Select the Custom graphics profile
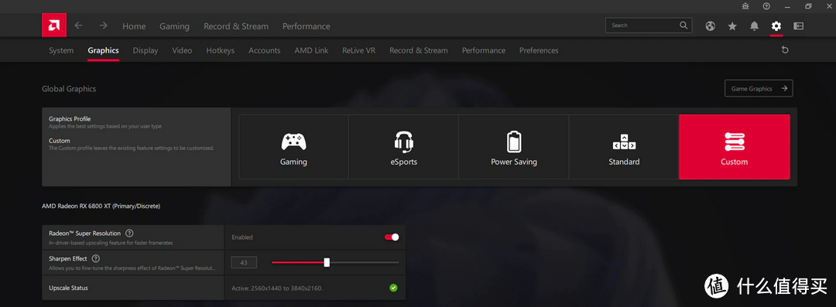This screenshot has height=307, width=836. click(x=734, y=147)
